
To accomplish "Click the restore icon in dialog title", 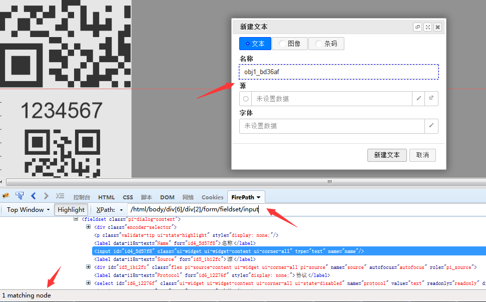I will click(x=417, y=27).
